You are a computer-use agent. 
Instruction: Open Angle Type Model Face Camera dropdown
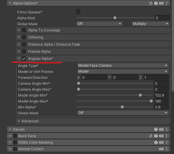(123, 65)
